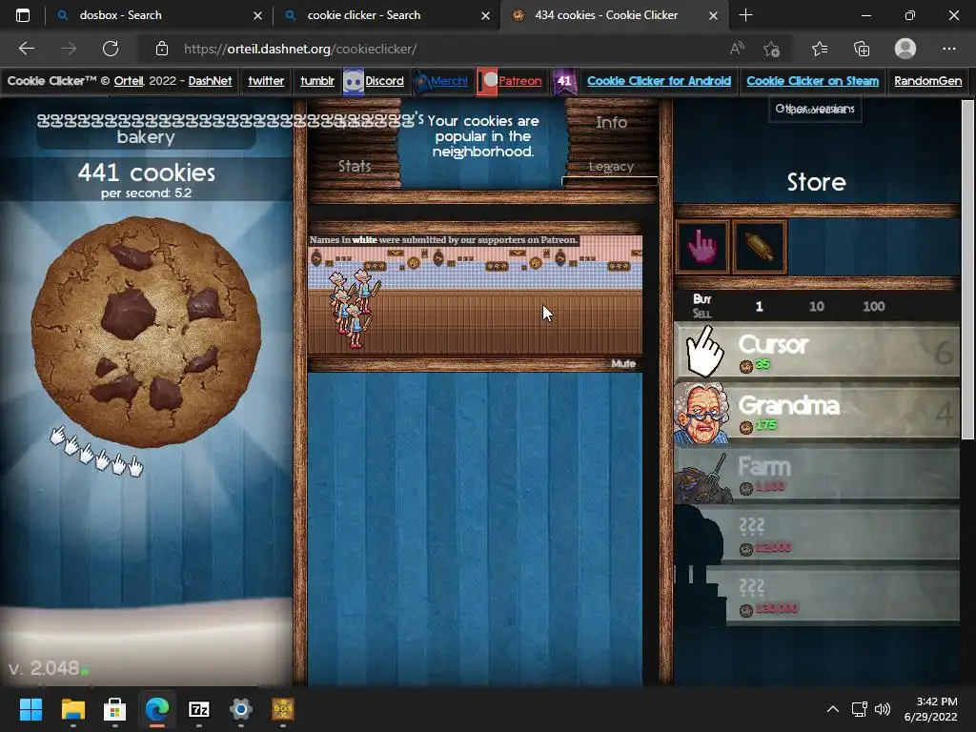Open a new browser tab
This screenshot has height=732, width=976.
point(745,15)
